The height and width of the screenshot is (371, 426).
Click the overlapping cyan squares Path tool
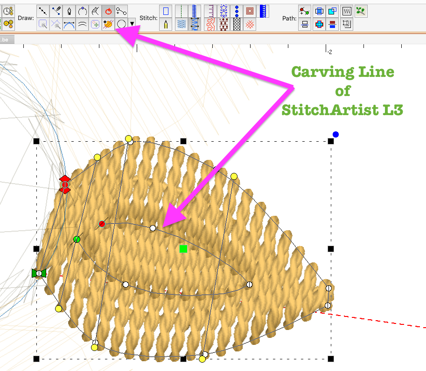tap(332, 11)
